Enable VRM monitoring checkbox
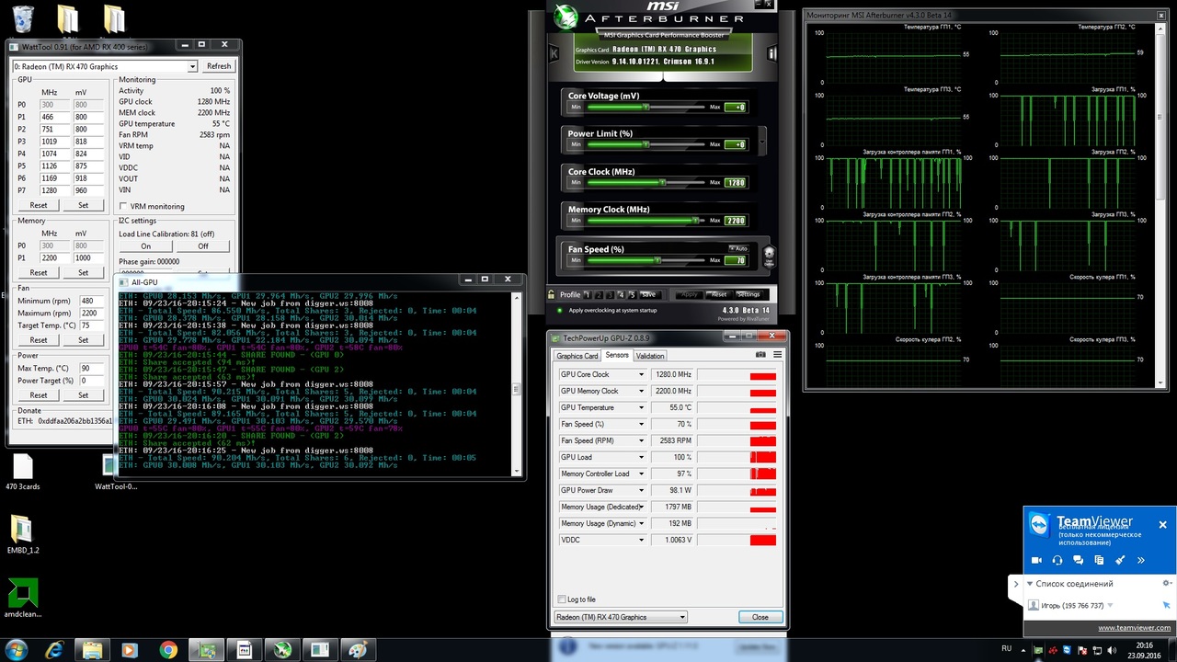Viewport: 1177px width, 662px height. coord(124,206)
